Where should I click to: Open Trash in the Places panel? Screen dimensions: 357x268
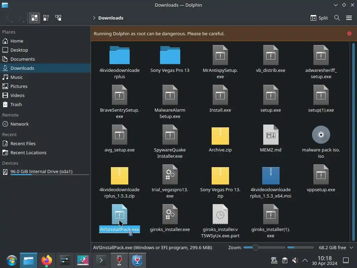(x=45, y=104)
